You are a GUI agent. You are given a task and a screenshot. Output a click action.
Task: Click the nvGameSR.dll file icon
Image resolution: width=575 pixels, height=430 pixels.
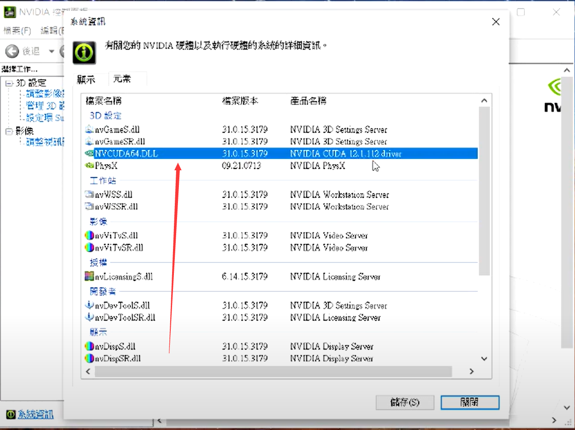tap(89, 141)
